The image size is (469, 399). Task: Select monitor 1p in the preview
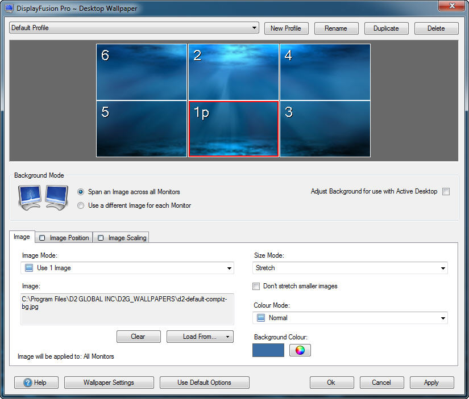click(x=233, y=128)
